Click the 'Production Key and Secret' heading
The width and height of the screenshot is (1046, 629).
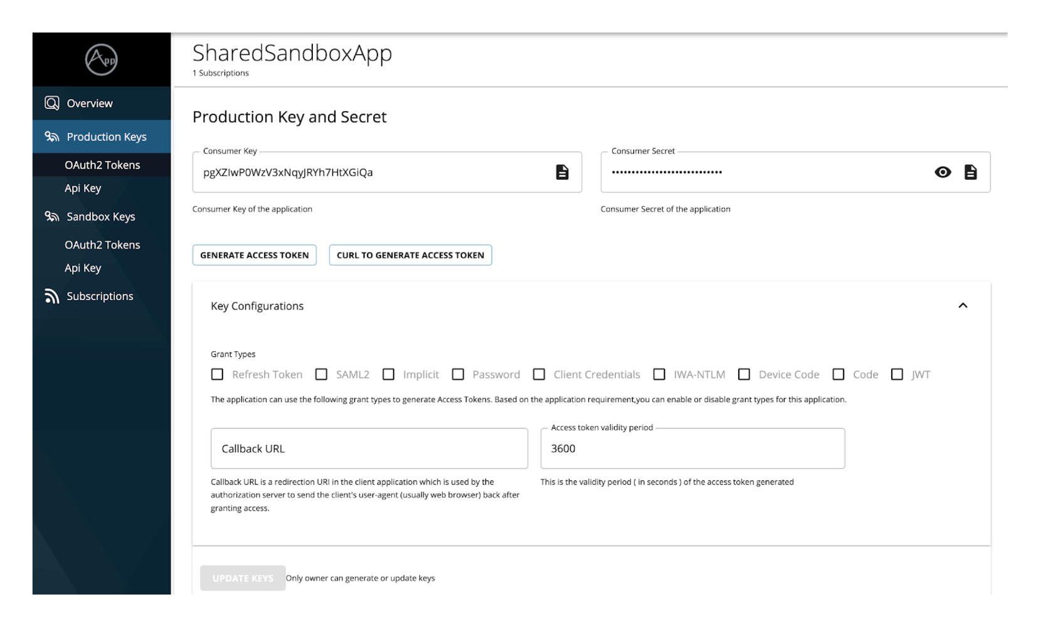coord(290,117)
